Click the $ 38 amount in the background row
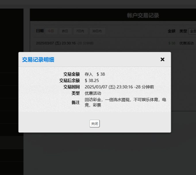The image size is (196, 175). pyautogui.click(x=172, y=43)
